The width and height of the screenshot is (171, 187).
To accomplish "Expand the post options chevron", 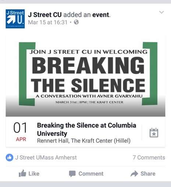I will 161,12.
